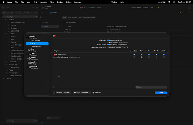The height and width of the screenshot is (125, 193).
Task: Click the yellow warning count indicator
Action: tap(159, 7)
